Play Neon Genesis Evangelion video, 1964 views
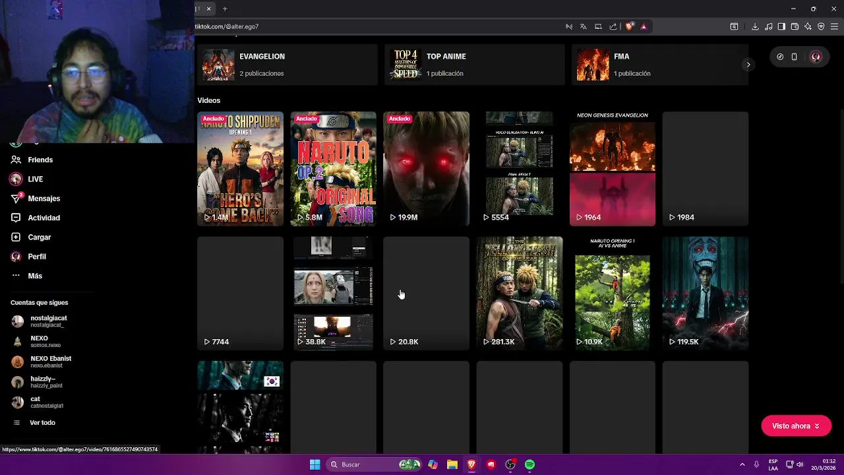The width and height of the screenshot is (844, 475). 613,169
